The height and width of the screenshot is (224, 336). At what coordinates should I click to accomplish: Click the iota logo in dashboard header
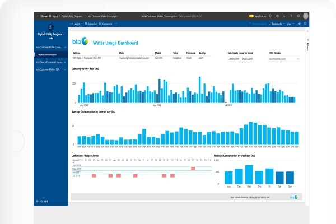coord(80,41)
